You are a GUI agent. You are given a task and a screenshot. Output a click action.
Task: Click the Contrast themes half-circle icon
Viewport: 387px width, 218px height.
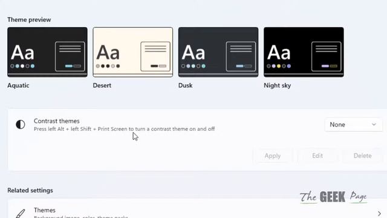(21, 124)
